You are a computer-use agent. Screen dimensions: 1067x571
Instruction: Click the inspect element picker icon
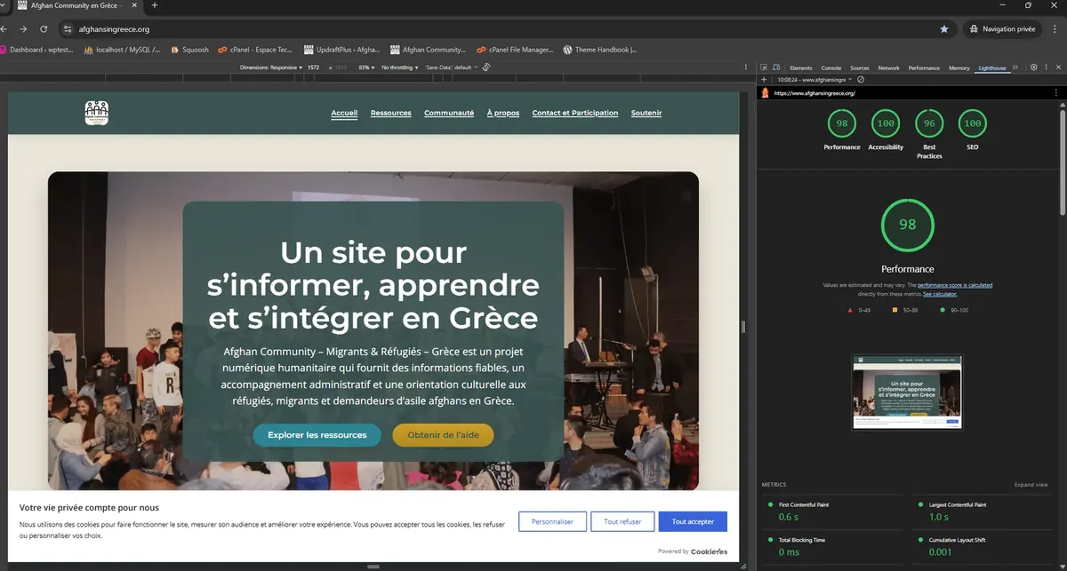point(764,67)
